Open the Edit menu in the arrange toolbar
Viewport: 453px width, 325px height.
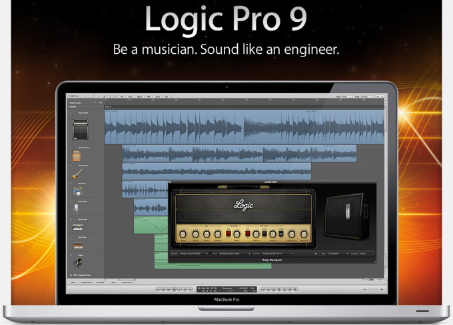(123, 97)
